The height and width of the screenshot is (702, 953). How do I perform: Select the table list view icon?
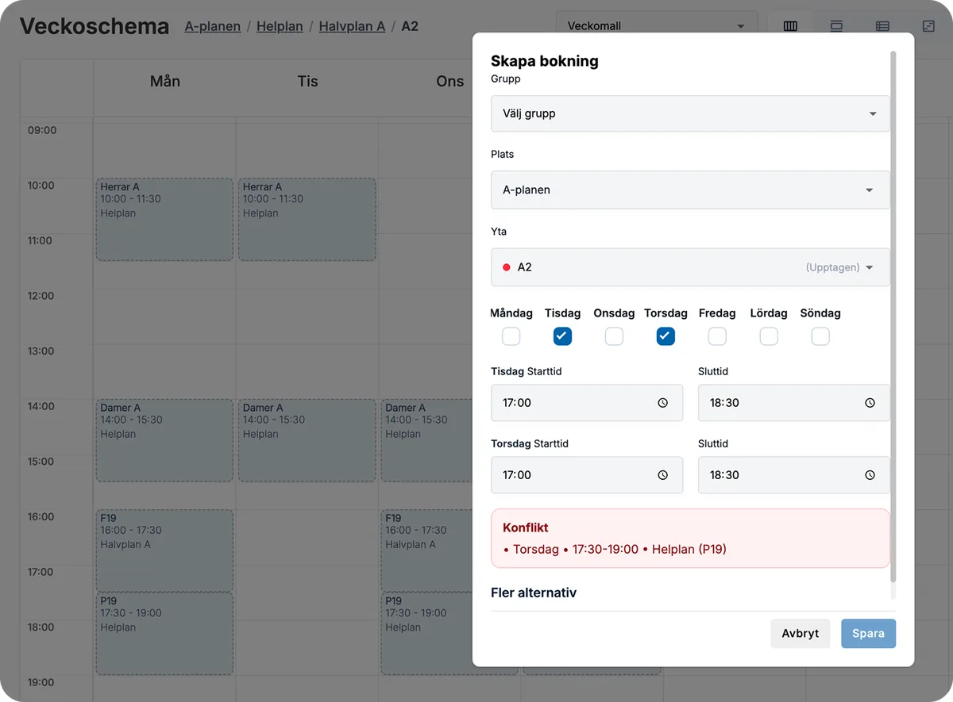882,26
